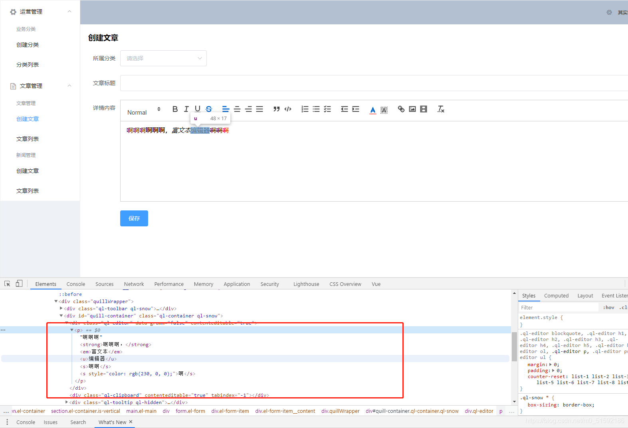Screen dimensions: 628x428
Task: Focus the Styles Filter input box
Action: click(x=558, y=307)
